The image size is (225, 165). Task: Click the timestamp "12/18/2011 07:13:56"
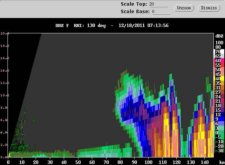[143, 25]
